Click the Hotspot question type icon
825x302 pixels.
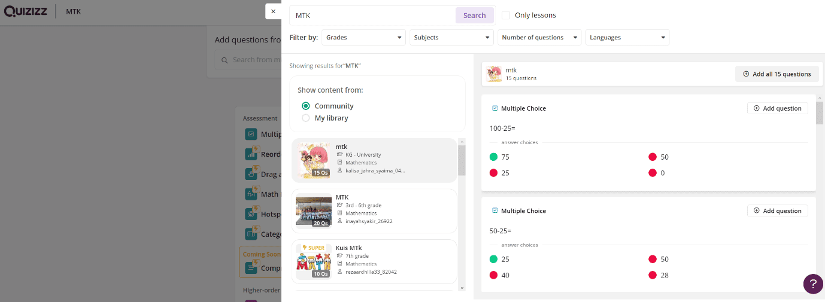(251, 214)
